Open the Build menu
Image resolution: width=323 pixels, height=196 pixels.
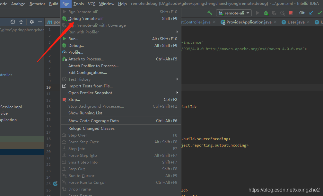54,4
